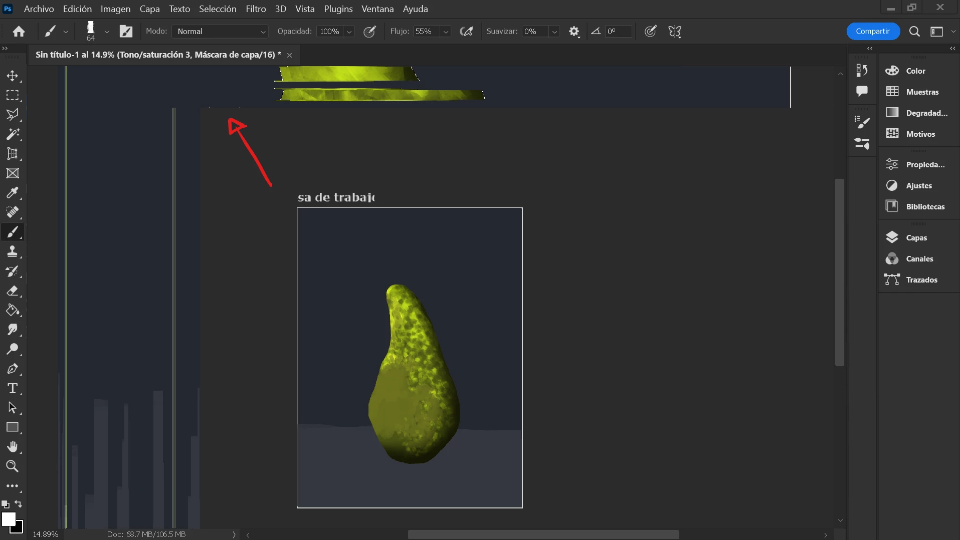Select the Crop tool

tap(13, 154)
